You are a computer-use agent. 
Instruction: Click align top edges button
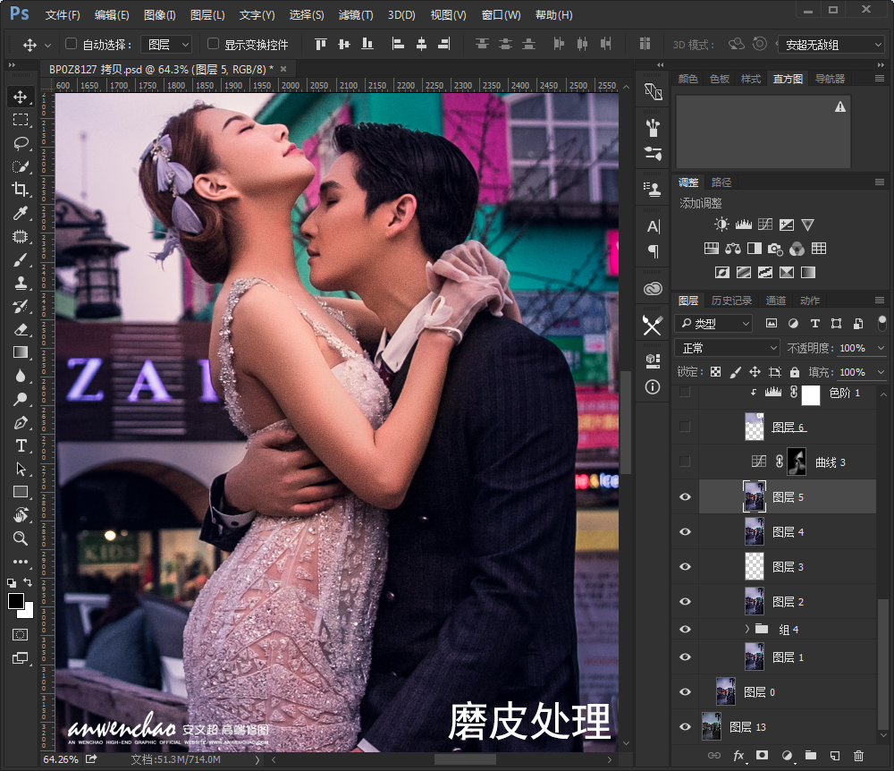[x=320, y=44]
